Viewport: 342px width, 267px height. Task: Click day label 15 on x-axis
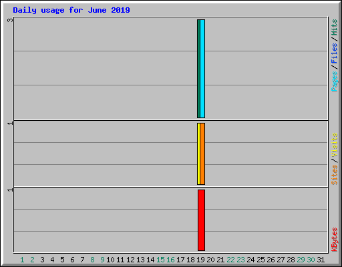click(160, 260)
